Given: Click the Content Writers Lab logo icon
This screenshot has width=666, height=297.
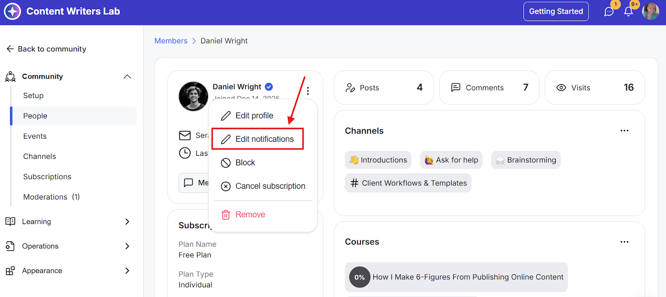Looking at the screenshot, I should (x=12, y=11).
